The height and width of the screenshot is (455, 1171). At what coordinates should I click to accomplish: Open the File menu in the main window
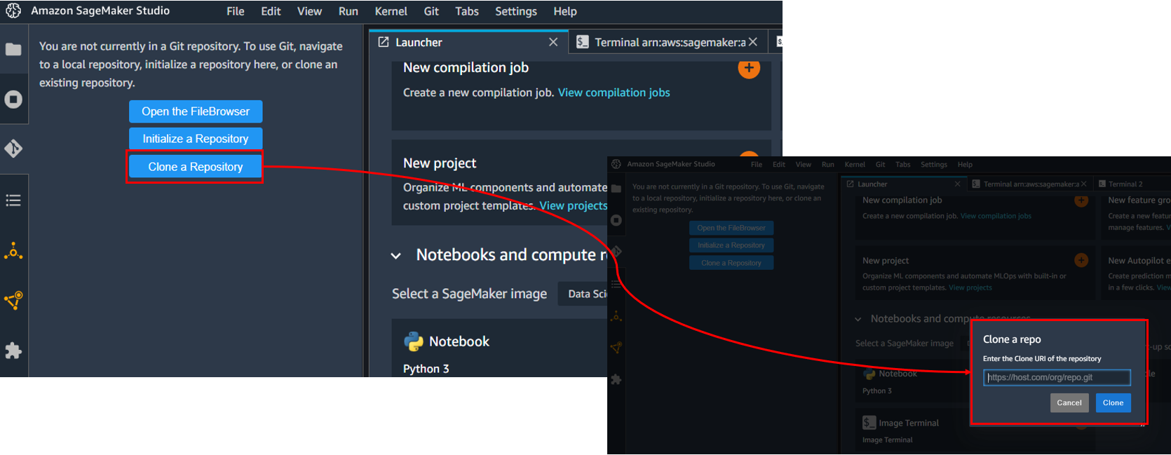pos(236,11)
